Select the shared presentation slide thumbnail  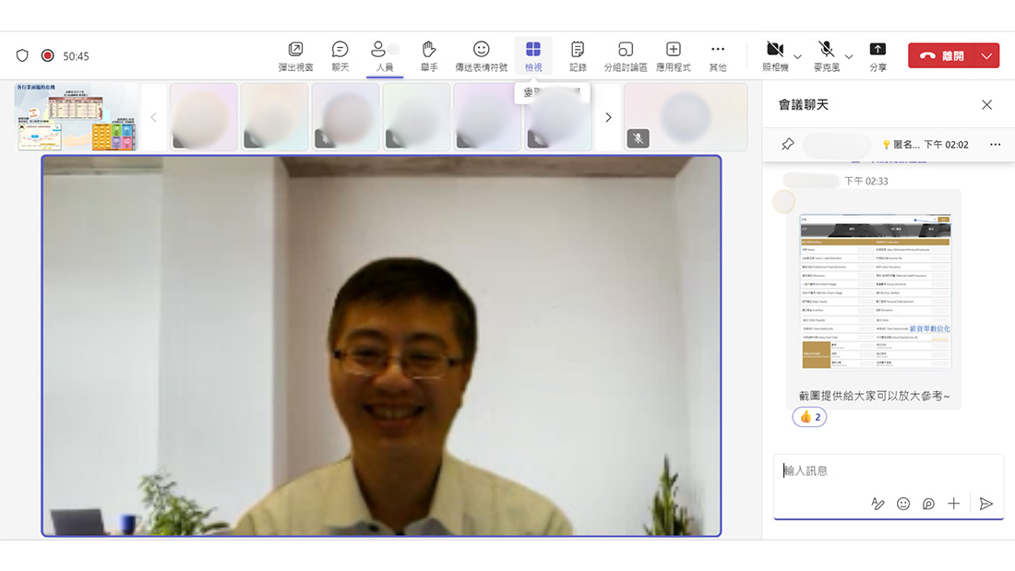(77, 117)
